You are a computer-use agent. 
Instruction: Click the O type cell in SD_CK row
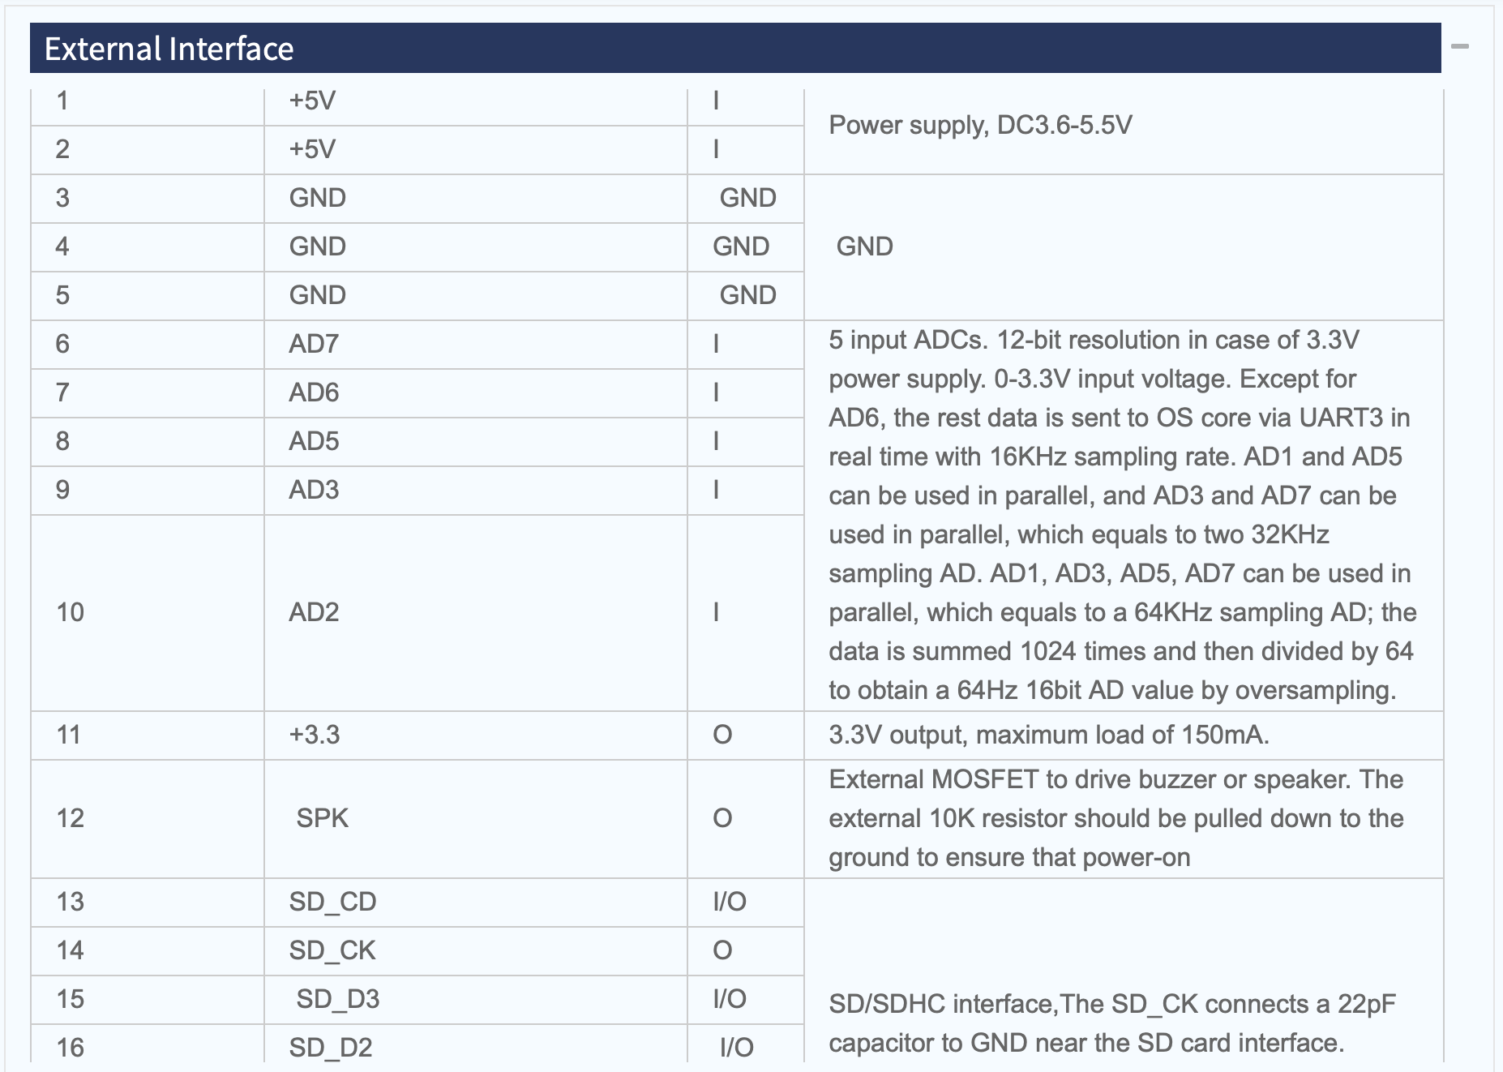tap(745, 951)
